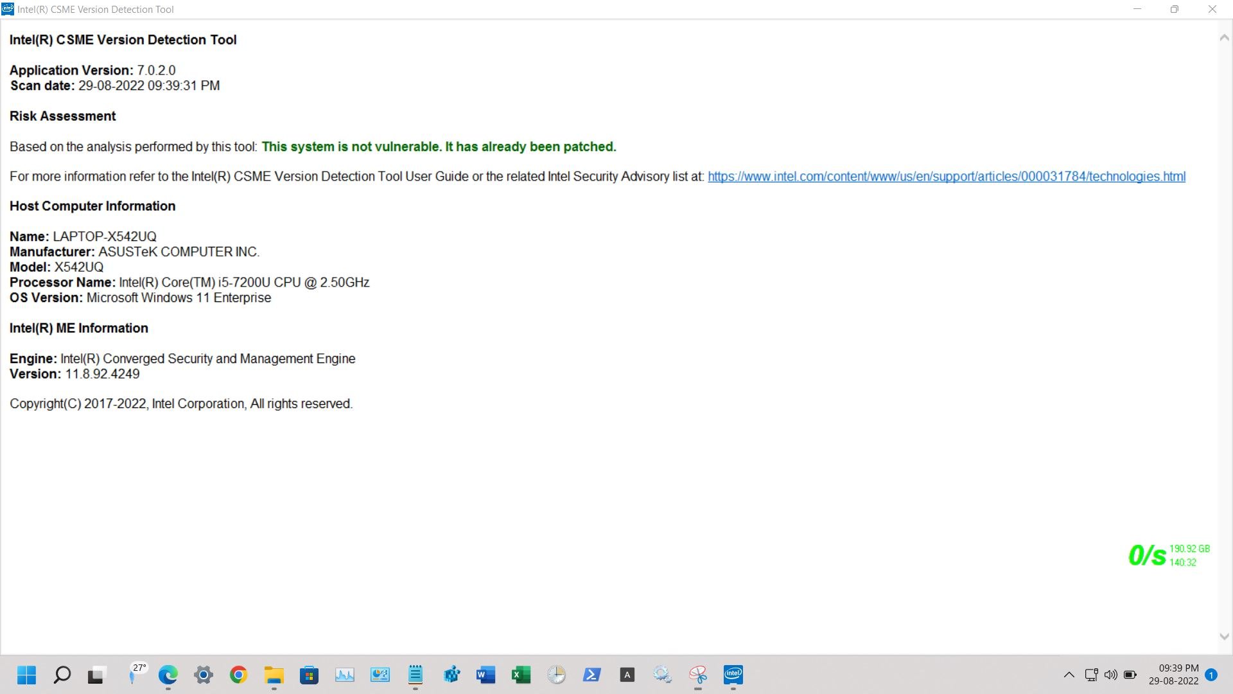Screen dimensions: 1233x694
Task: Click the green '0/s' network speed overlay
Action: point(1147,555)
